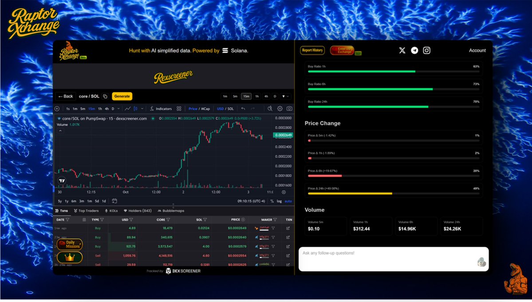Click the Enter the Exchange button
Viewport: 532px width, 302px height.
(342, 50)
